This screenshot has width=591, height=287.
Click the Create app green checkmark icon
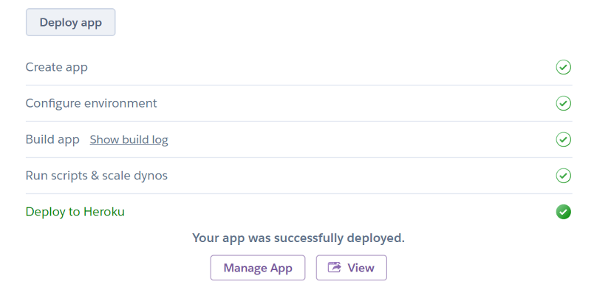563,67
